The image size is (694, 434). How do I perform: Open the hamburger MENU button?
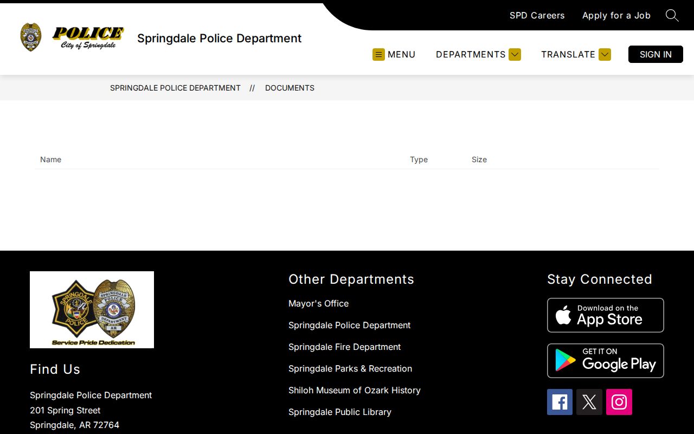394,54
